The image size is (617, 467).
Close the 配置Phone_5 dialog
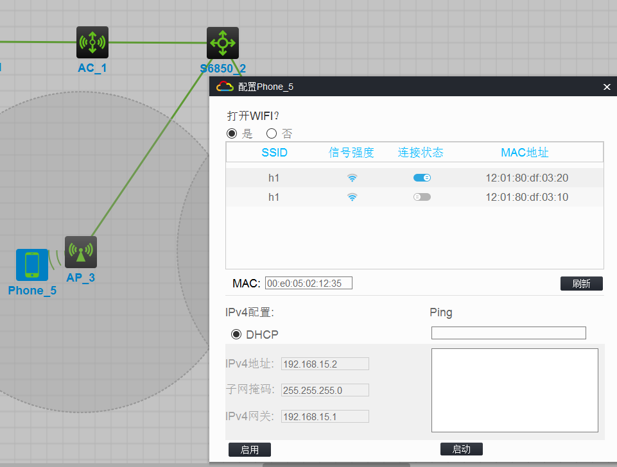[x=607, y=87]
